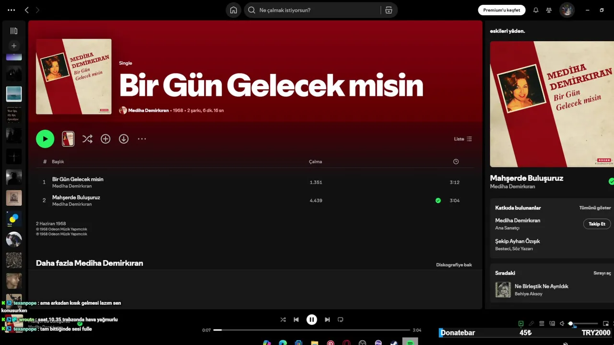
Task: Add the single to library
Action: tap(106, 139)
